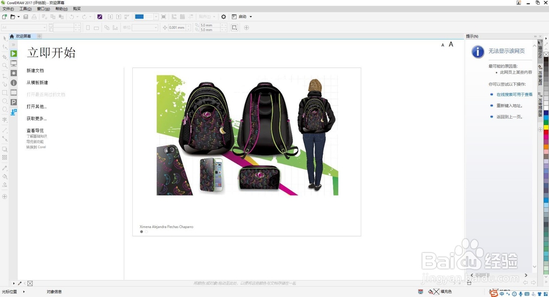Image resolution: width=549 pixels, height=297 pixels.
Task: Select the Eyedropper tool in toolbox
Action: pos(4,168)
